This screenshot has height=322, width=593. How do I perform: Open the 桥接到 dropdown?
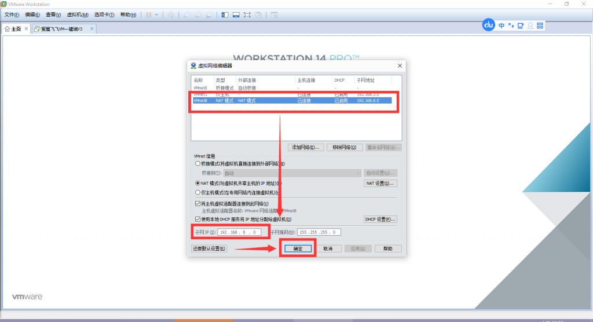point(292,173)
